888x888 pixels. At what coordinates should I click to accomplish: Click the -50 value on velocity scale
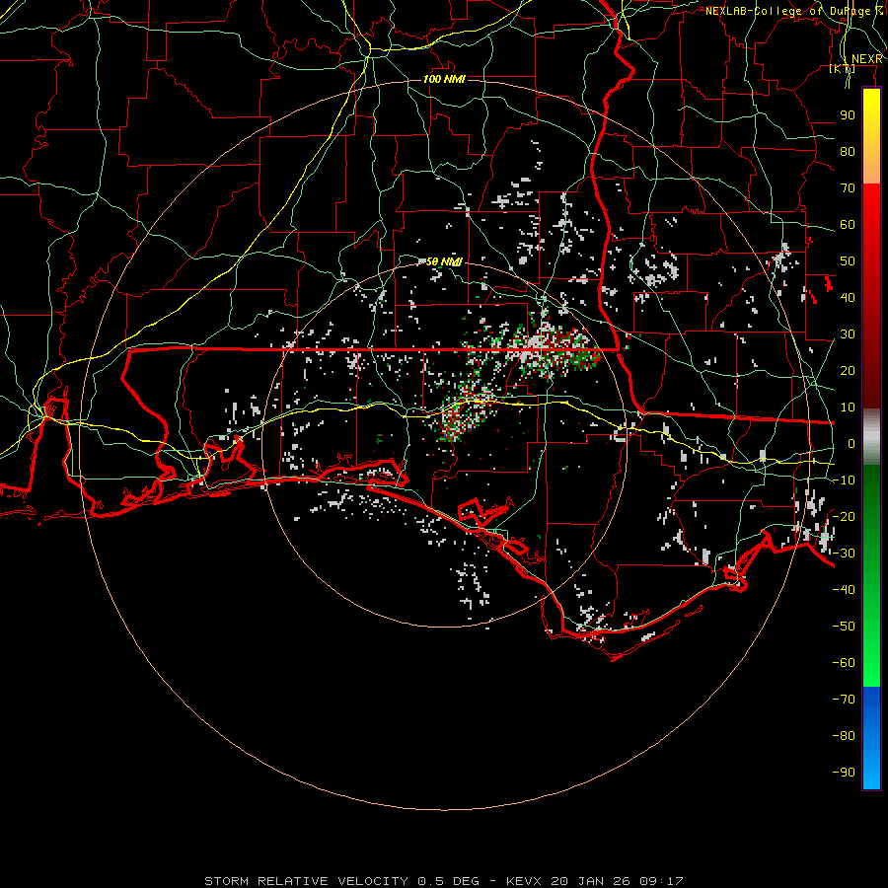click(844, 626)
